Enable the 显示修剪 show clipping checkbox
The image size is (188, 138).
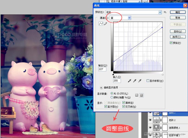click(148, 81)
